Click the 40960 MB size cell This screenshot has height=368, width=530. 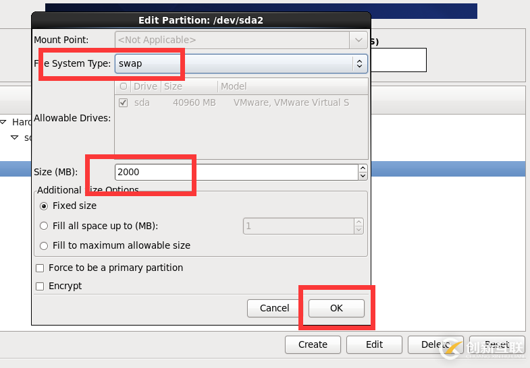tap(194, 102)
